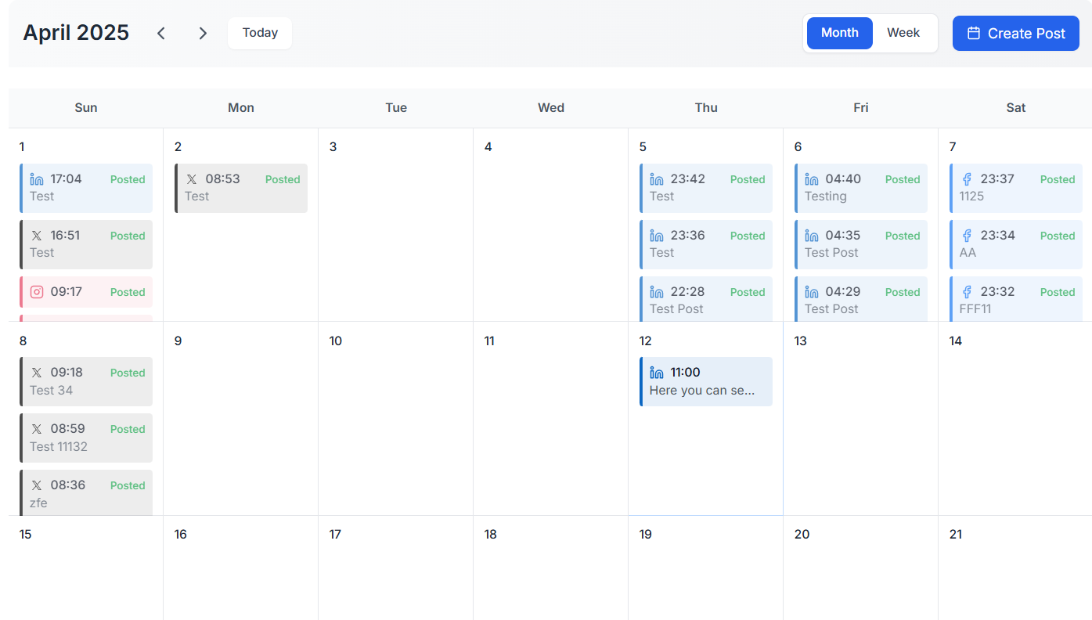The height and width of the screenshot is (620, 1092).
Task: Open the 22:28 Test Post on Thursday
Action: (706, 300)
